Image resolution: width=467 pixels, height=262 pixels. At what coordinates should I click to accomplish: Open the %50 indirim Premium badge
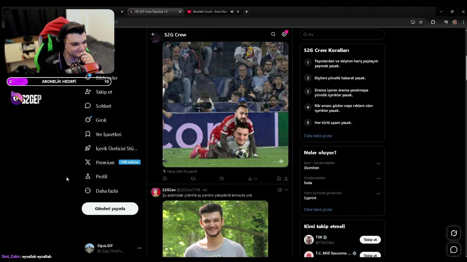(130, 162)
